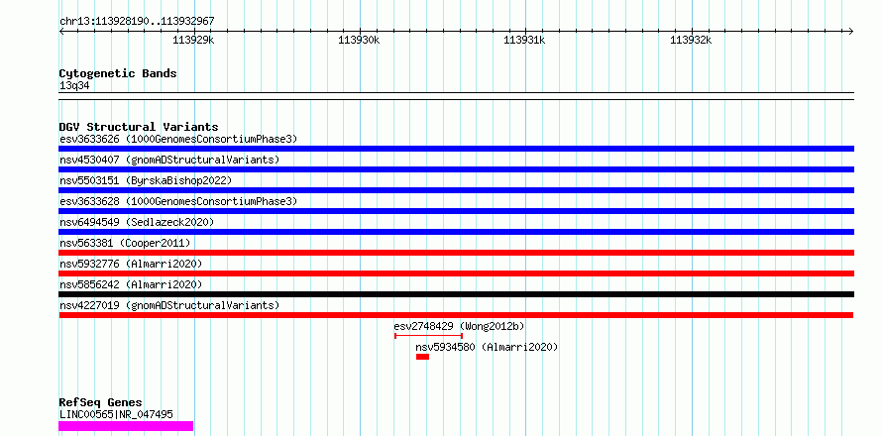Click the LINC00565 magenta gene bar
This screenshot has width=882, height=436.
(126, 426)
